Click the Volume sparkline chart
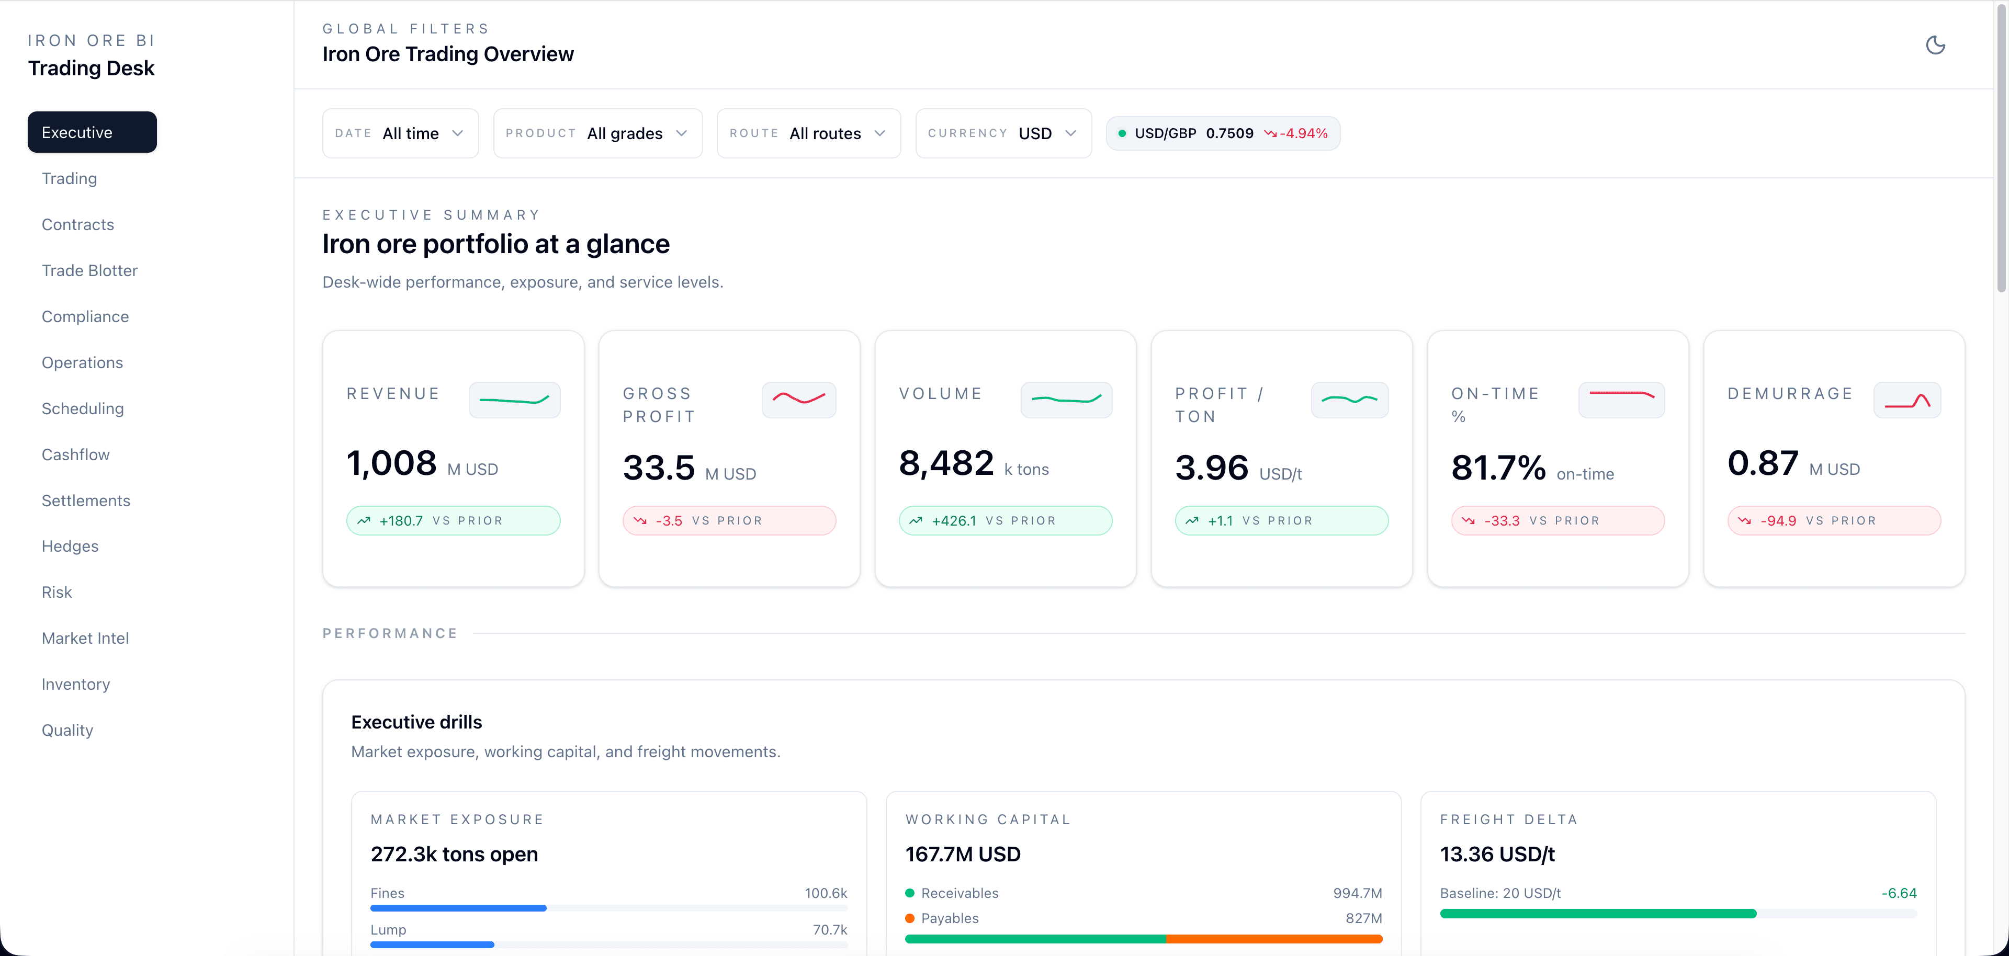Image resolution: width=2009 pixels, height=956 pixels. pos(1066,400)
